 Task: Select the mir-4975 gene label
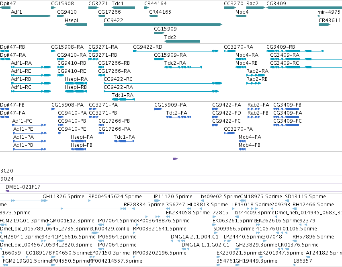[x=329, y=12]
